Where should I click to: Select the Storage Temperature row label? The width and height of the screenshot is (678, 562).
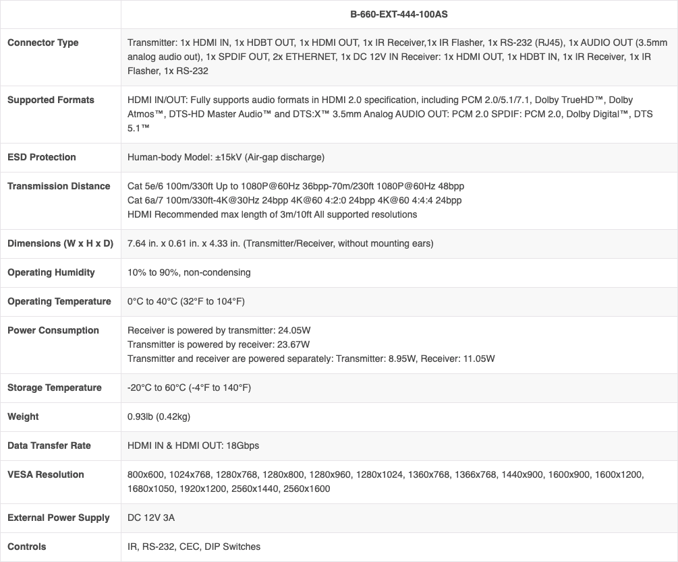click(55, 387)
